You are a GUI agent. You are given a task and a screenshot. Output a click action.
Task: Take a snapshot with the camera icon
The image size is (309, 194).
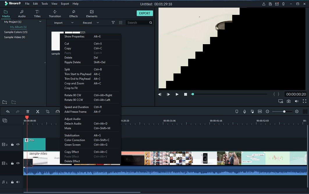[288, 101]
